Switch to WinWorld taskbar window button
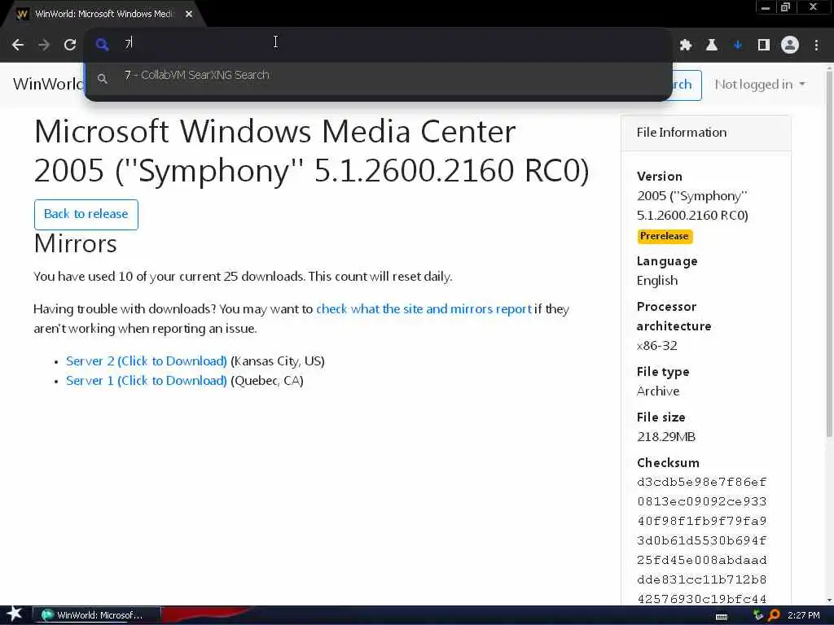 97,615
